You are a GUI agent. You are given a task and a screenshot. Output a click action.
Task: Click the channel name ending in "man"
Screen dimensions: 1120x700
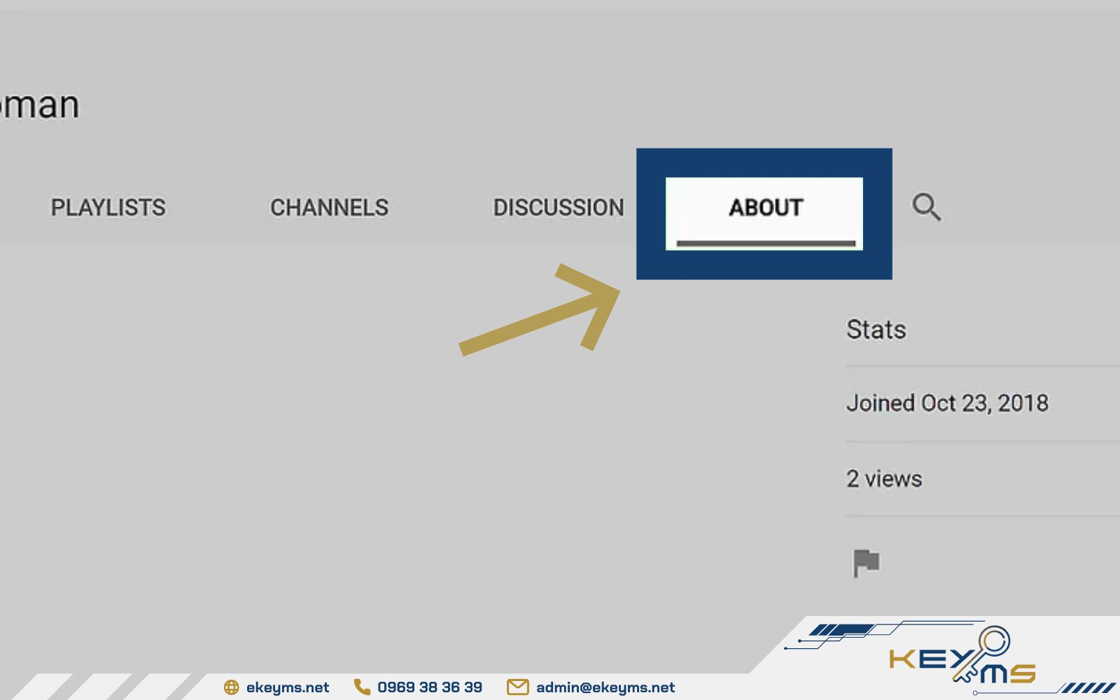[39, 106]
